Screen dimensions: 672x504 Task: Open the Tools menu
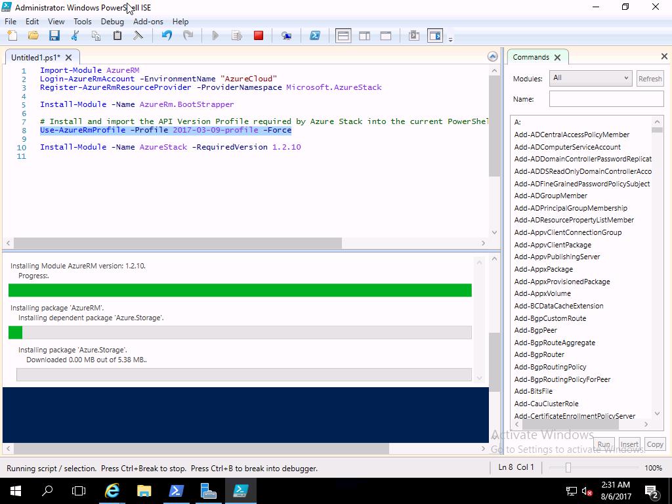click(x=82, y=22)
